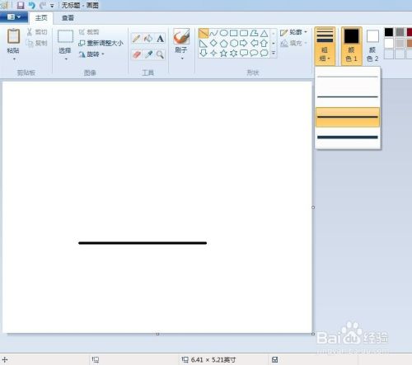The height and width of the screenshot is (365, 412).
Task: Choose the second-thinnest line thickness option
Action: point(348,96)
